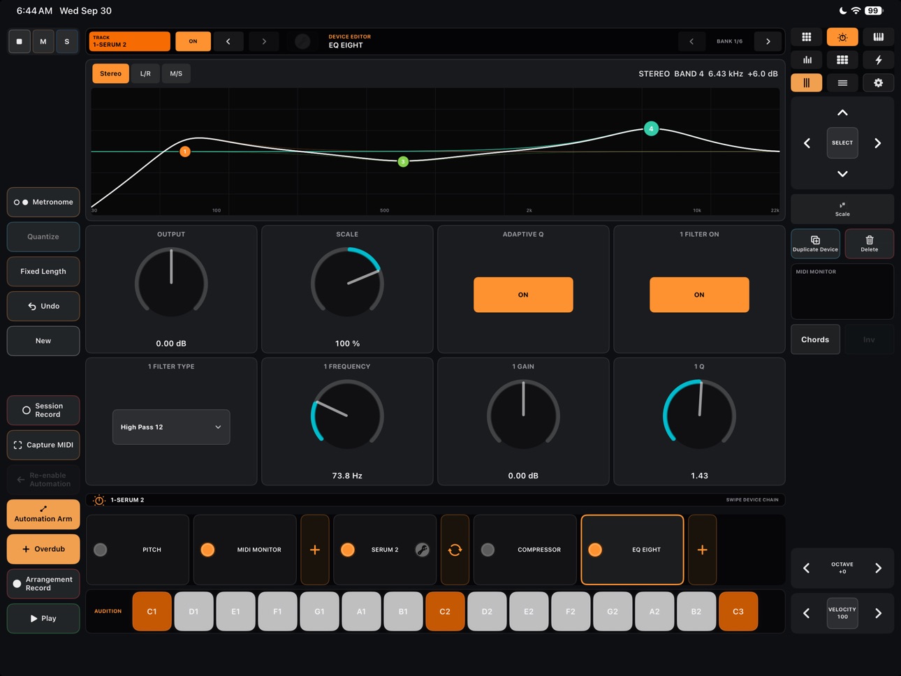This screenshot has height=676, width=901.
Task: Enable the Compressor device power dot
Action: tap(488, 550)
